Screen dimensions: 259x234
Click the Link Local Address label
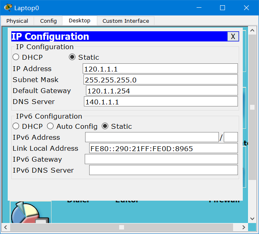45,148
